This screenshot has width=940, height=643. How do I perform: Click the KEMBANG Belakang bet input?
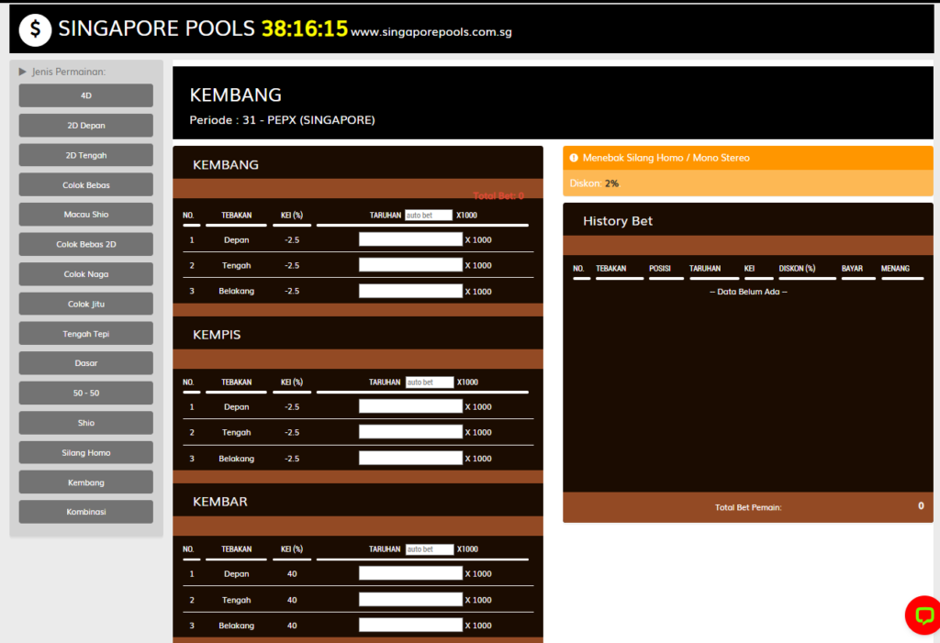pos(410,292)
